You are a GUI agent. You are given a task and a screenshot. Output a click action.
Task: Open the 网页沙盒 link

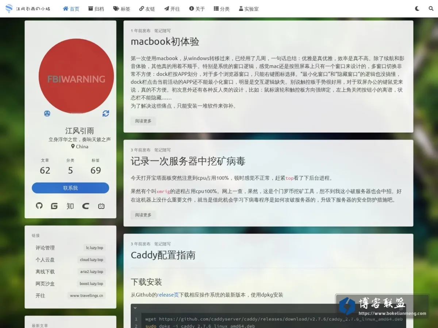(x=45, y=284)
